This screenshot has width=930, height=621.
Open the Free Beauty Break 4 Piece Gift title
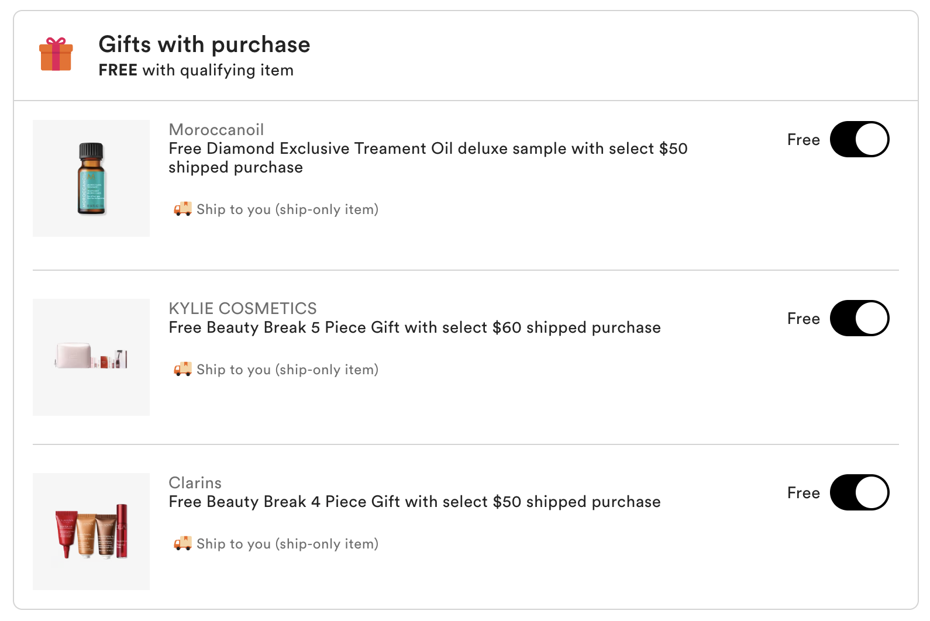415,502
